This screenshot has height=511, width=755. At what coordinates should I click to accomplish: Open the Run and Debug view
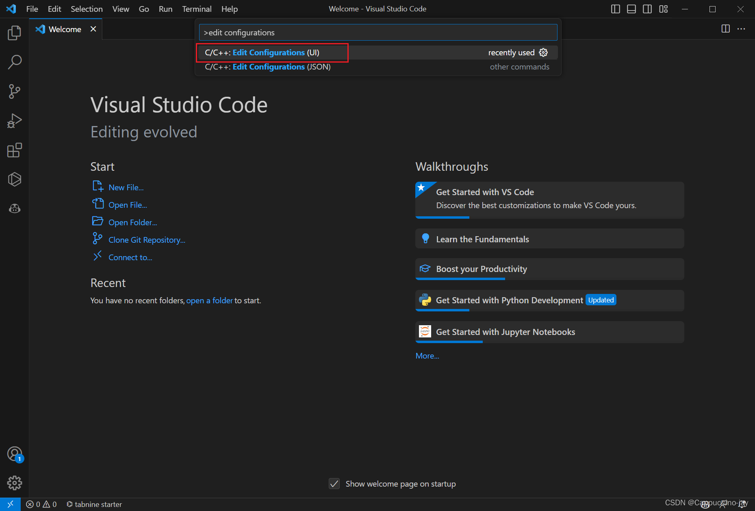(x=14, y=121)
